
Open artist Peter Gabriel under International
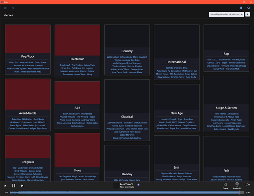[191, 74]
